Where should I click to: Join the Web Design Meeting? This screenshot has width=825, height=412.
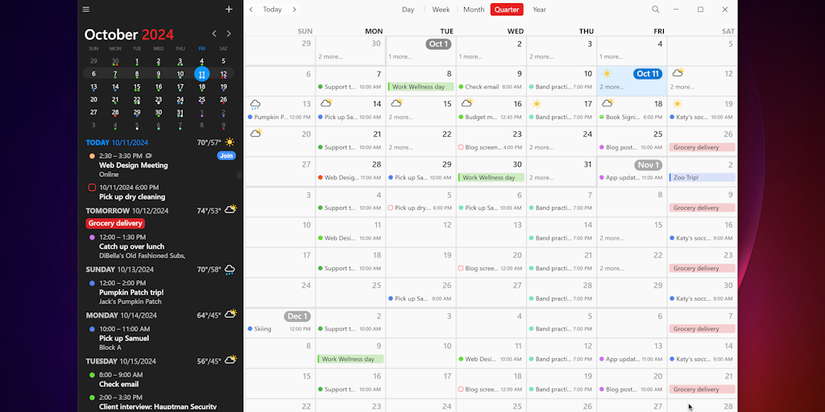tap(226, 155)
